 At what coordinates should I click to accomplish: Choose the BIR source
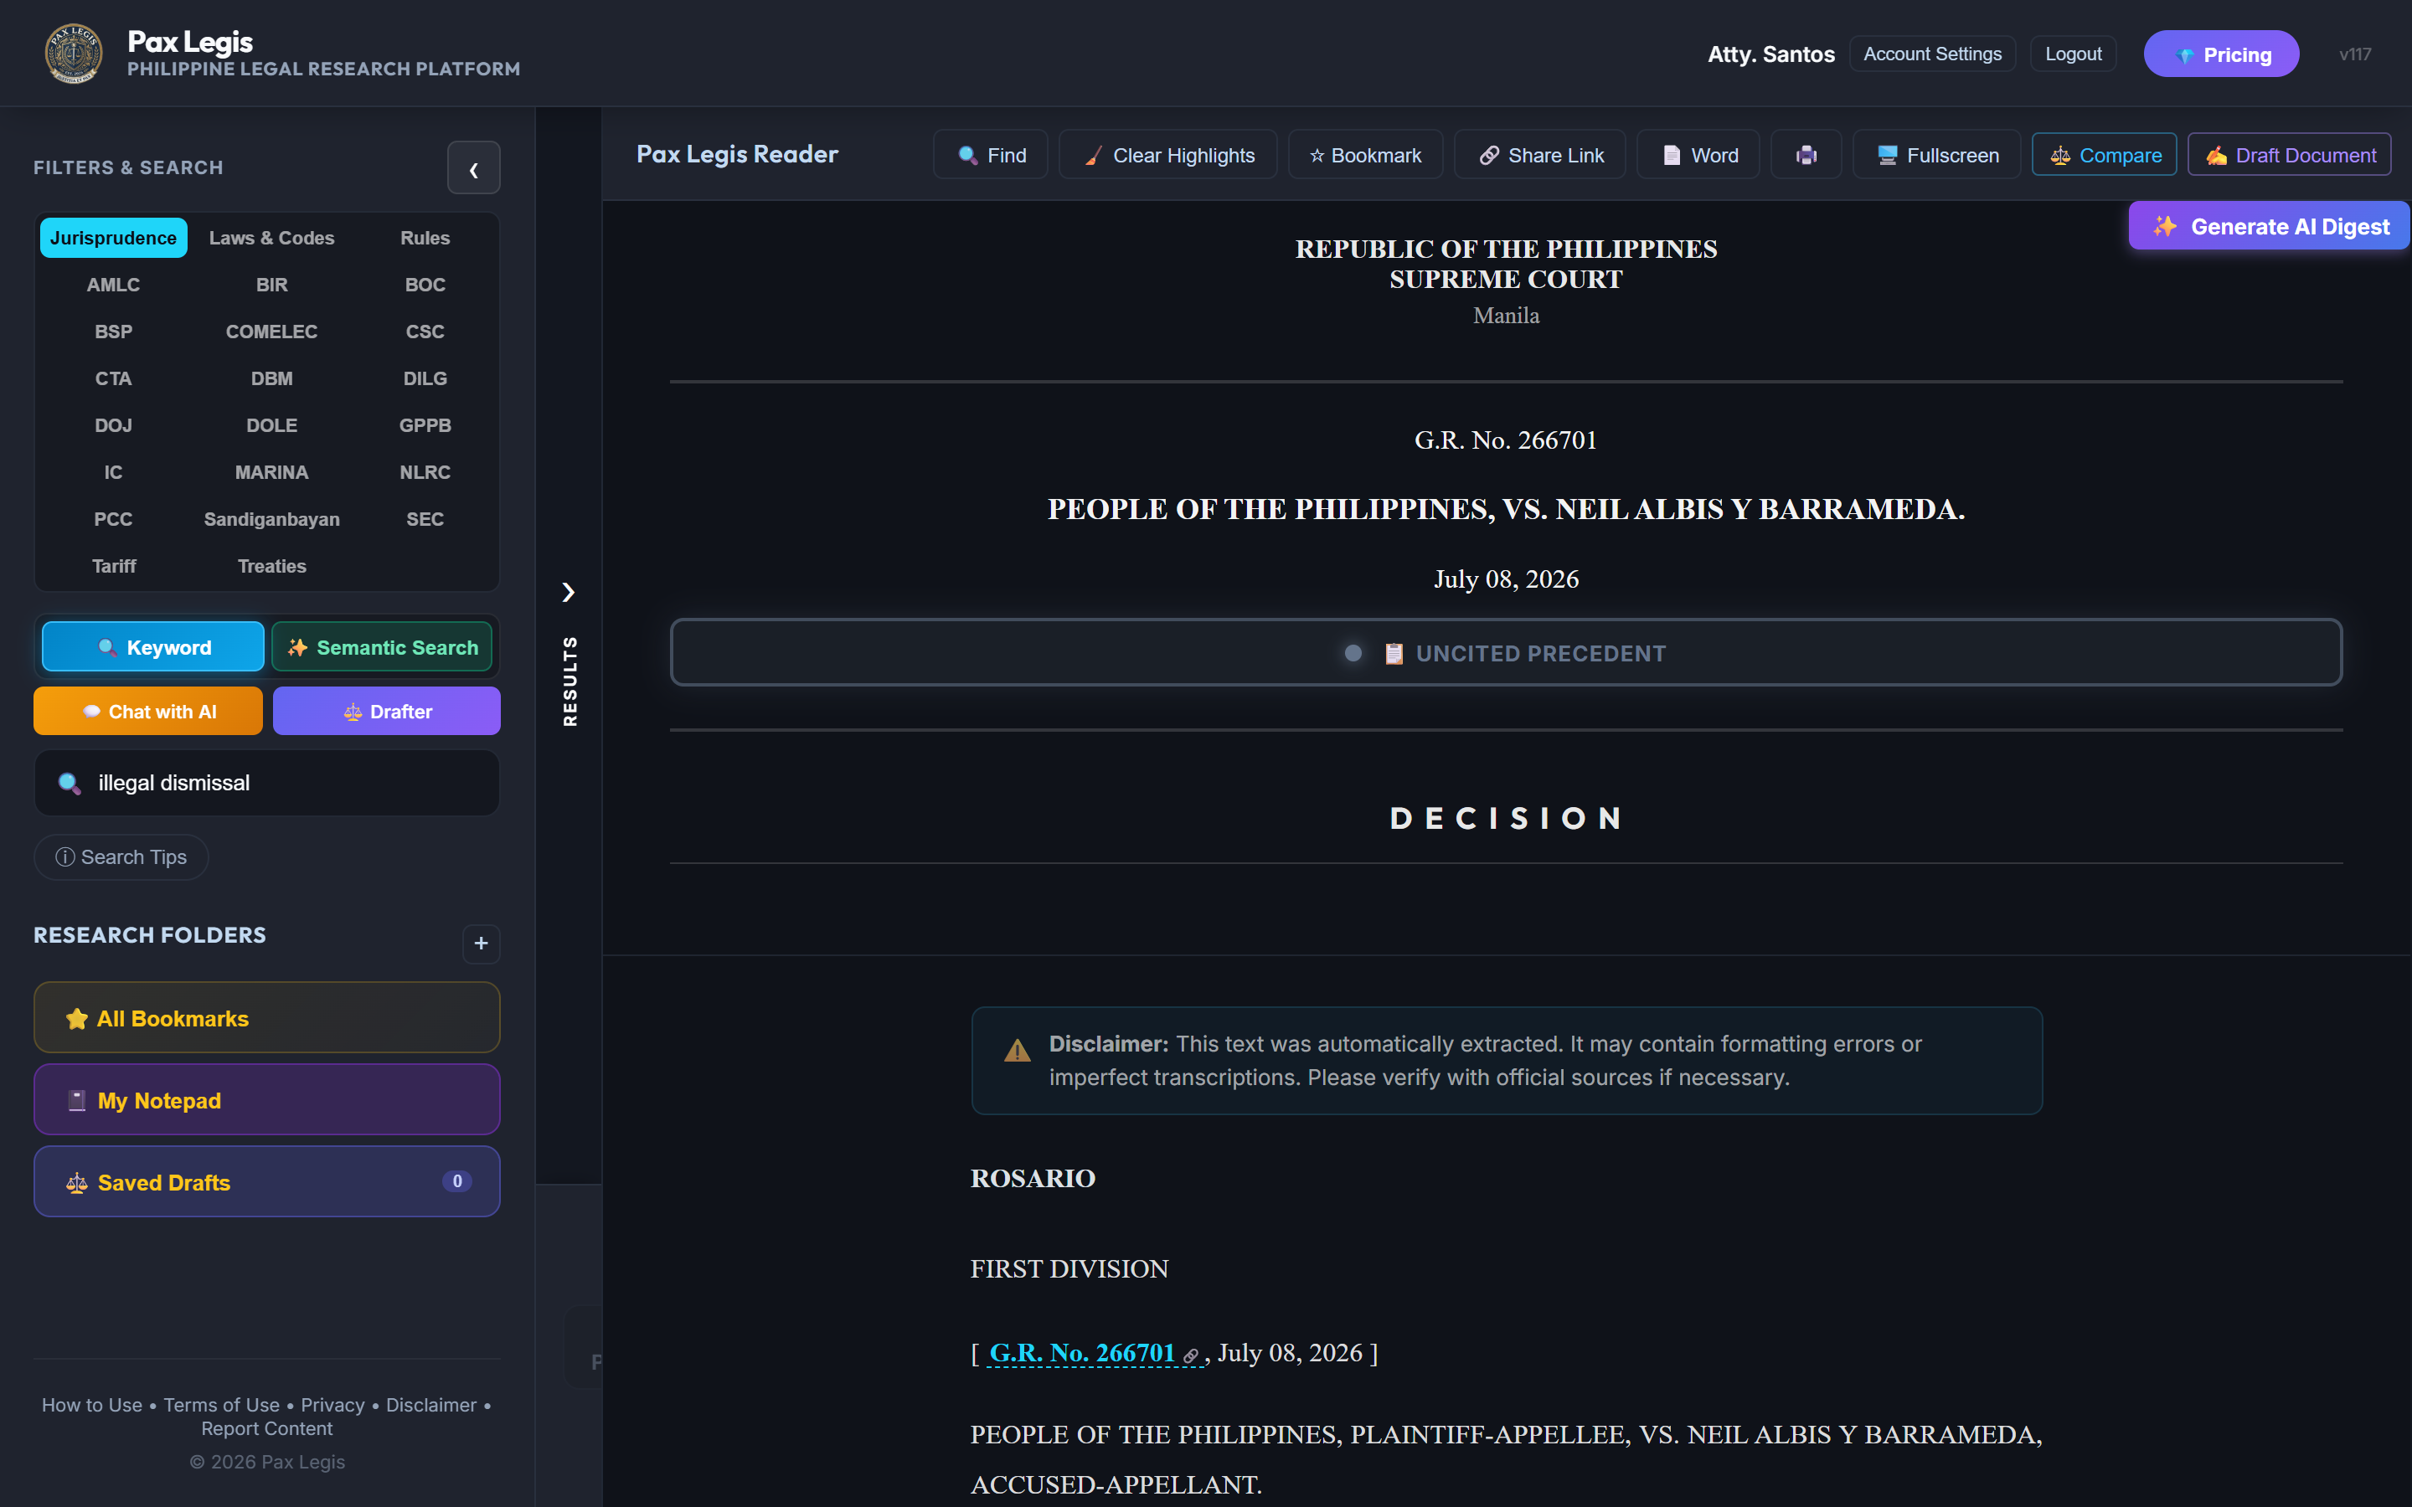pos(271,285)
